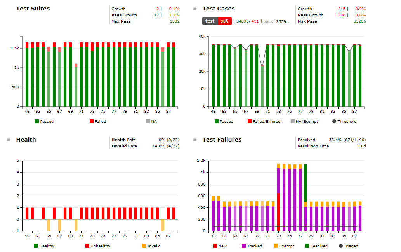The width and height of the screenshot is (401, 252).
Task: Toggle Failed series in Test Suites legend
Action: coord(97,121)
